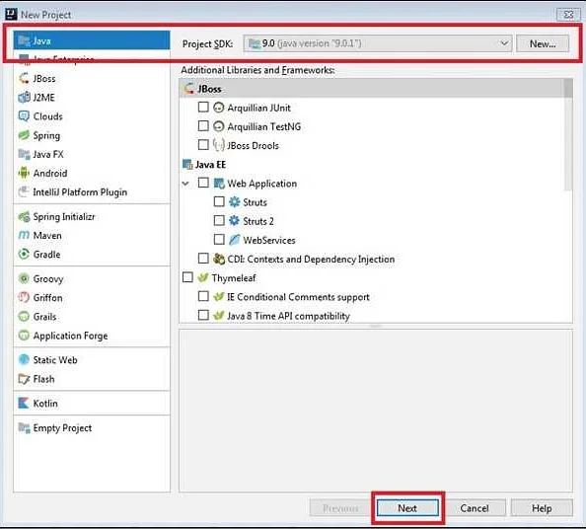Image resolution: width=586 pixels, height=529 pixels.
Task: Enable IE Conditional Comments support checkbox
Action: coord(203,296)
